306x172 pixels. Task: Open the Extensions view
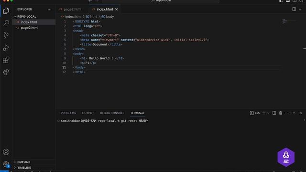(6, 60)
